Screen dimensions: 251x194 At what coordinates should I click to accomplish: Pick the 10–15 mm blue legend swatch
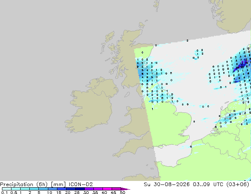click(53, 189)
